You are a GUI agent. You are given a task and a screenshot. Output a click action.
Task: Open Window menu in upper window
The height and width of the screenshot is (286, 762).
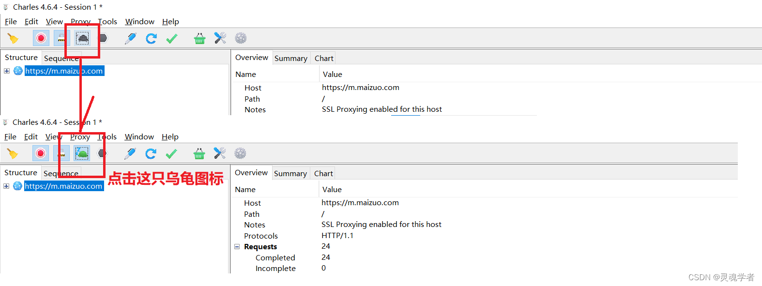coord(139,21)
